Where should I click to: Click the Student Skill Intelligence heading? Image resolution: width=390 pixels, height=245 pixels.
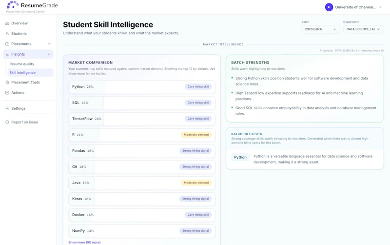108,25
